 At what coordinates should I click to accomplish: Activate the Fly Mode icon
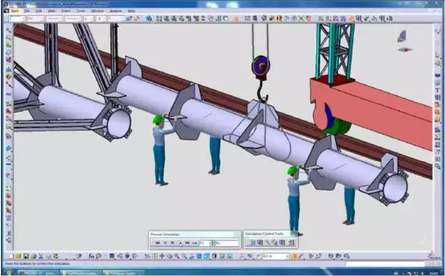(x=147, y=256)
